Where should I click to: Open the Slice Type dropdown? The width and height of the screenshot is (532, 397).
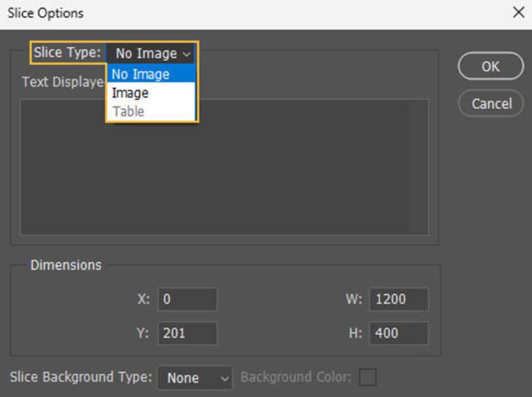(x=153, y=53)
